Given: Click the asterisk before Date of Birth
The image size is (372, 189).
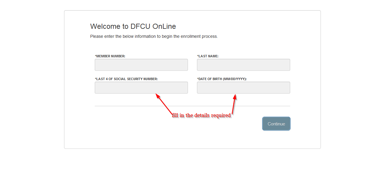Looking at the screenshot, I should [x=198, y=79].
